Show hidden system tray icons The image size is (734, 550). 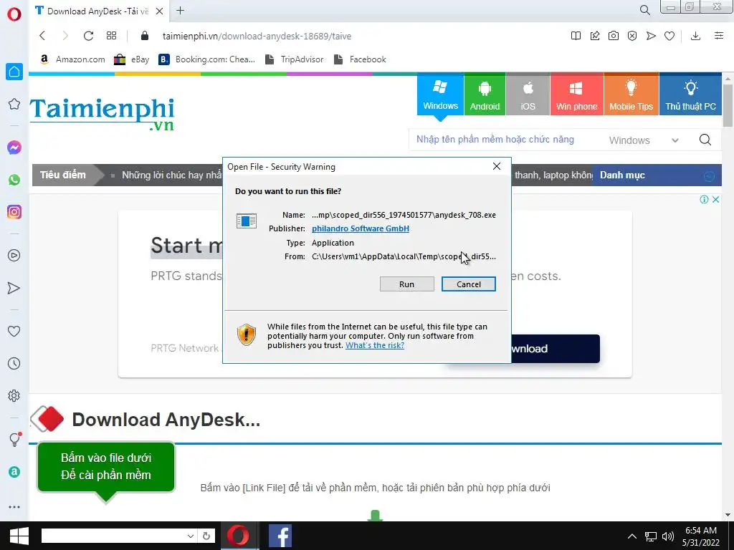point(632,536)
